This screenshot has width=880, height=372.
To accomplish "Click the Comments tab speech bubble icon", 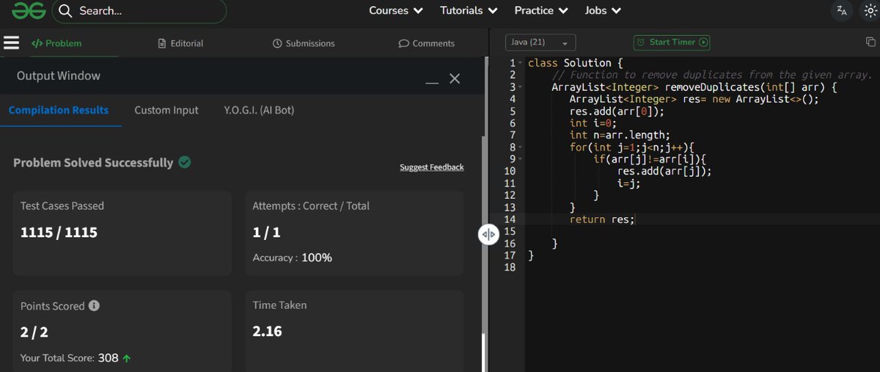I will 403,43.
